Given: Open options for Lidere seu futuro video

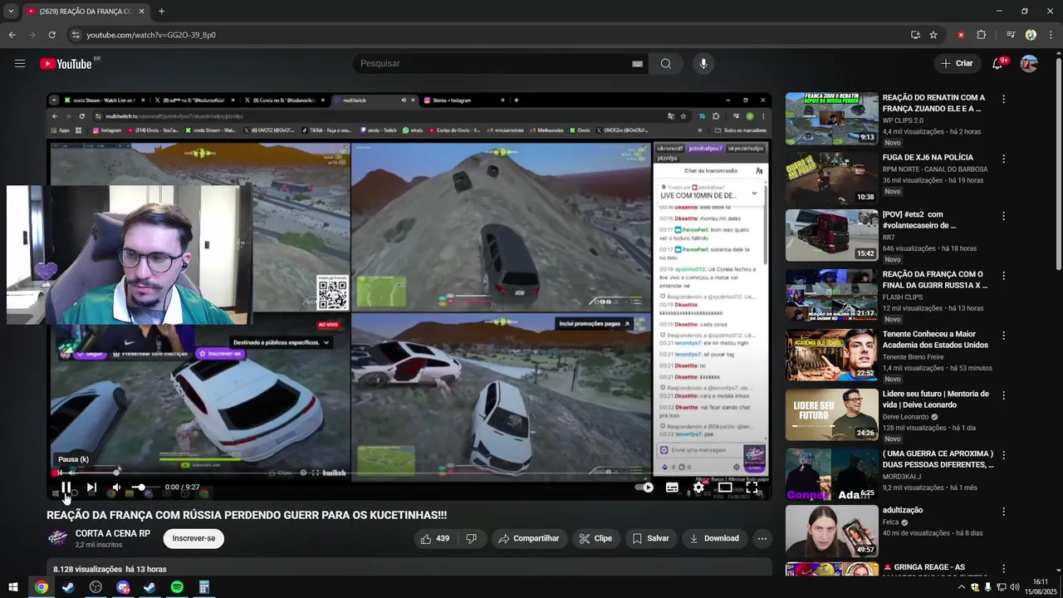Looking at the screenshot, I should [x=1003, y=395].
